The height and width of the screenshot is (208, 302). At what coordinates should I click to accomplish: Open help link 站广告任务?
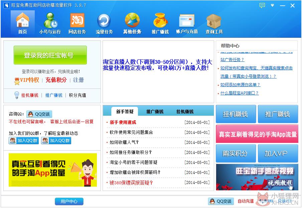click(232, 60)
